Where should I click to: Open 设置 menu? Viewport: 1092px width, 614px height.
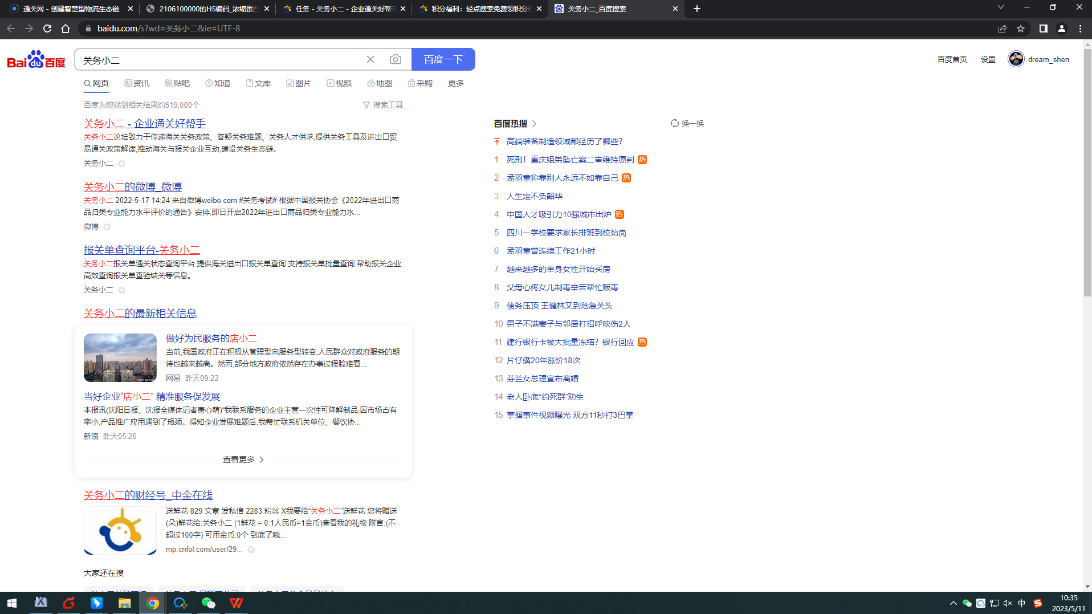click(x=988, y=59)
